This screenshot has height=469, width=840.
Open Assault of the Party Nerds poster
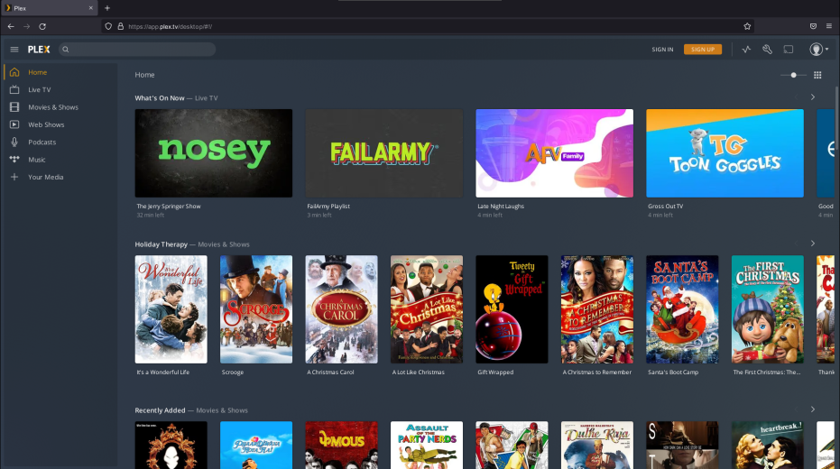click(427, 445)
